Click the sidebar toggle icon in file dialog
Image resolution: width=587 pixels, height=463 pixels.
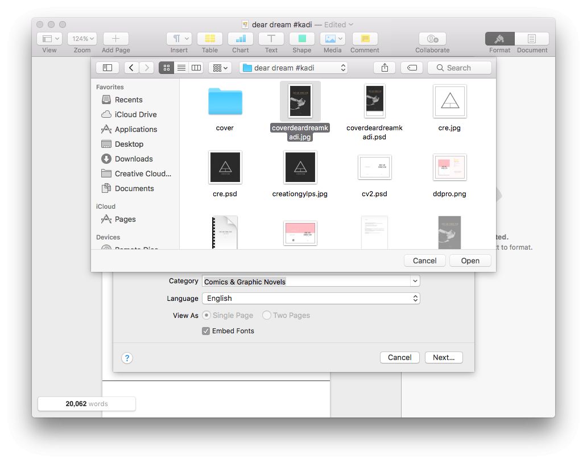pyautogui.click(x=108, y=68)
